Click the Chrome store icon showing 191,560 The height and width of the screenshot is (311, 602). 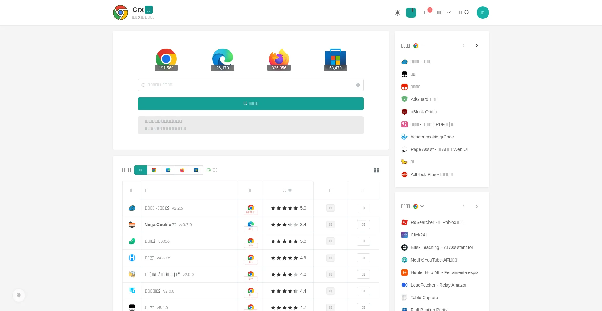pos(166,59)
